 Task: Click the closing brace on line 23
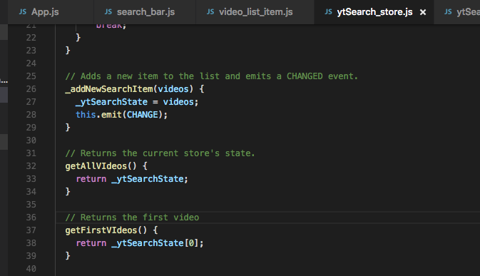pyautogui.click(x=68, y=50)
